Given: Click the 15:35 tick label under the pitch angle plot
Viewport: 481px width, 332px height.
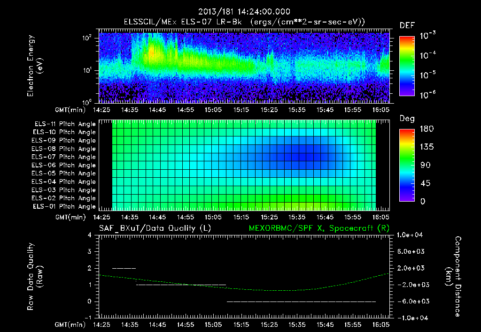Looking at the screenshot, I should coord(297,218).
